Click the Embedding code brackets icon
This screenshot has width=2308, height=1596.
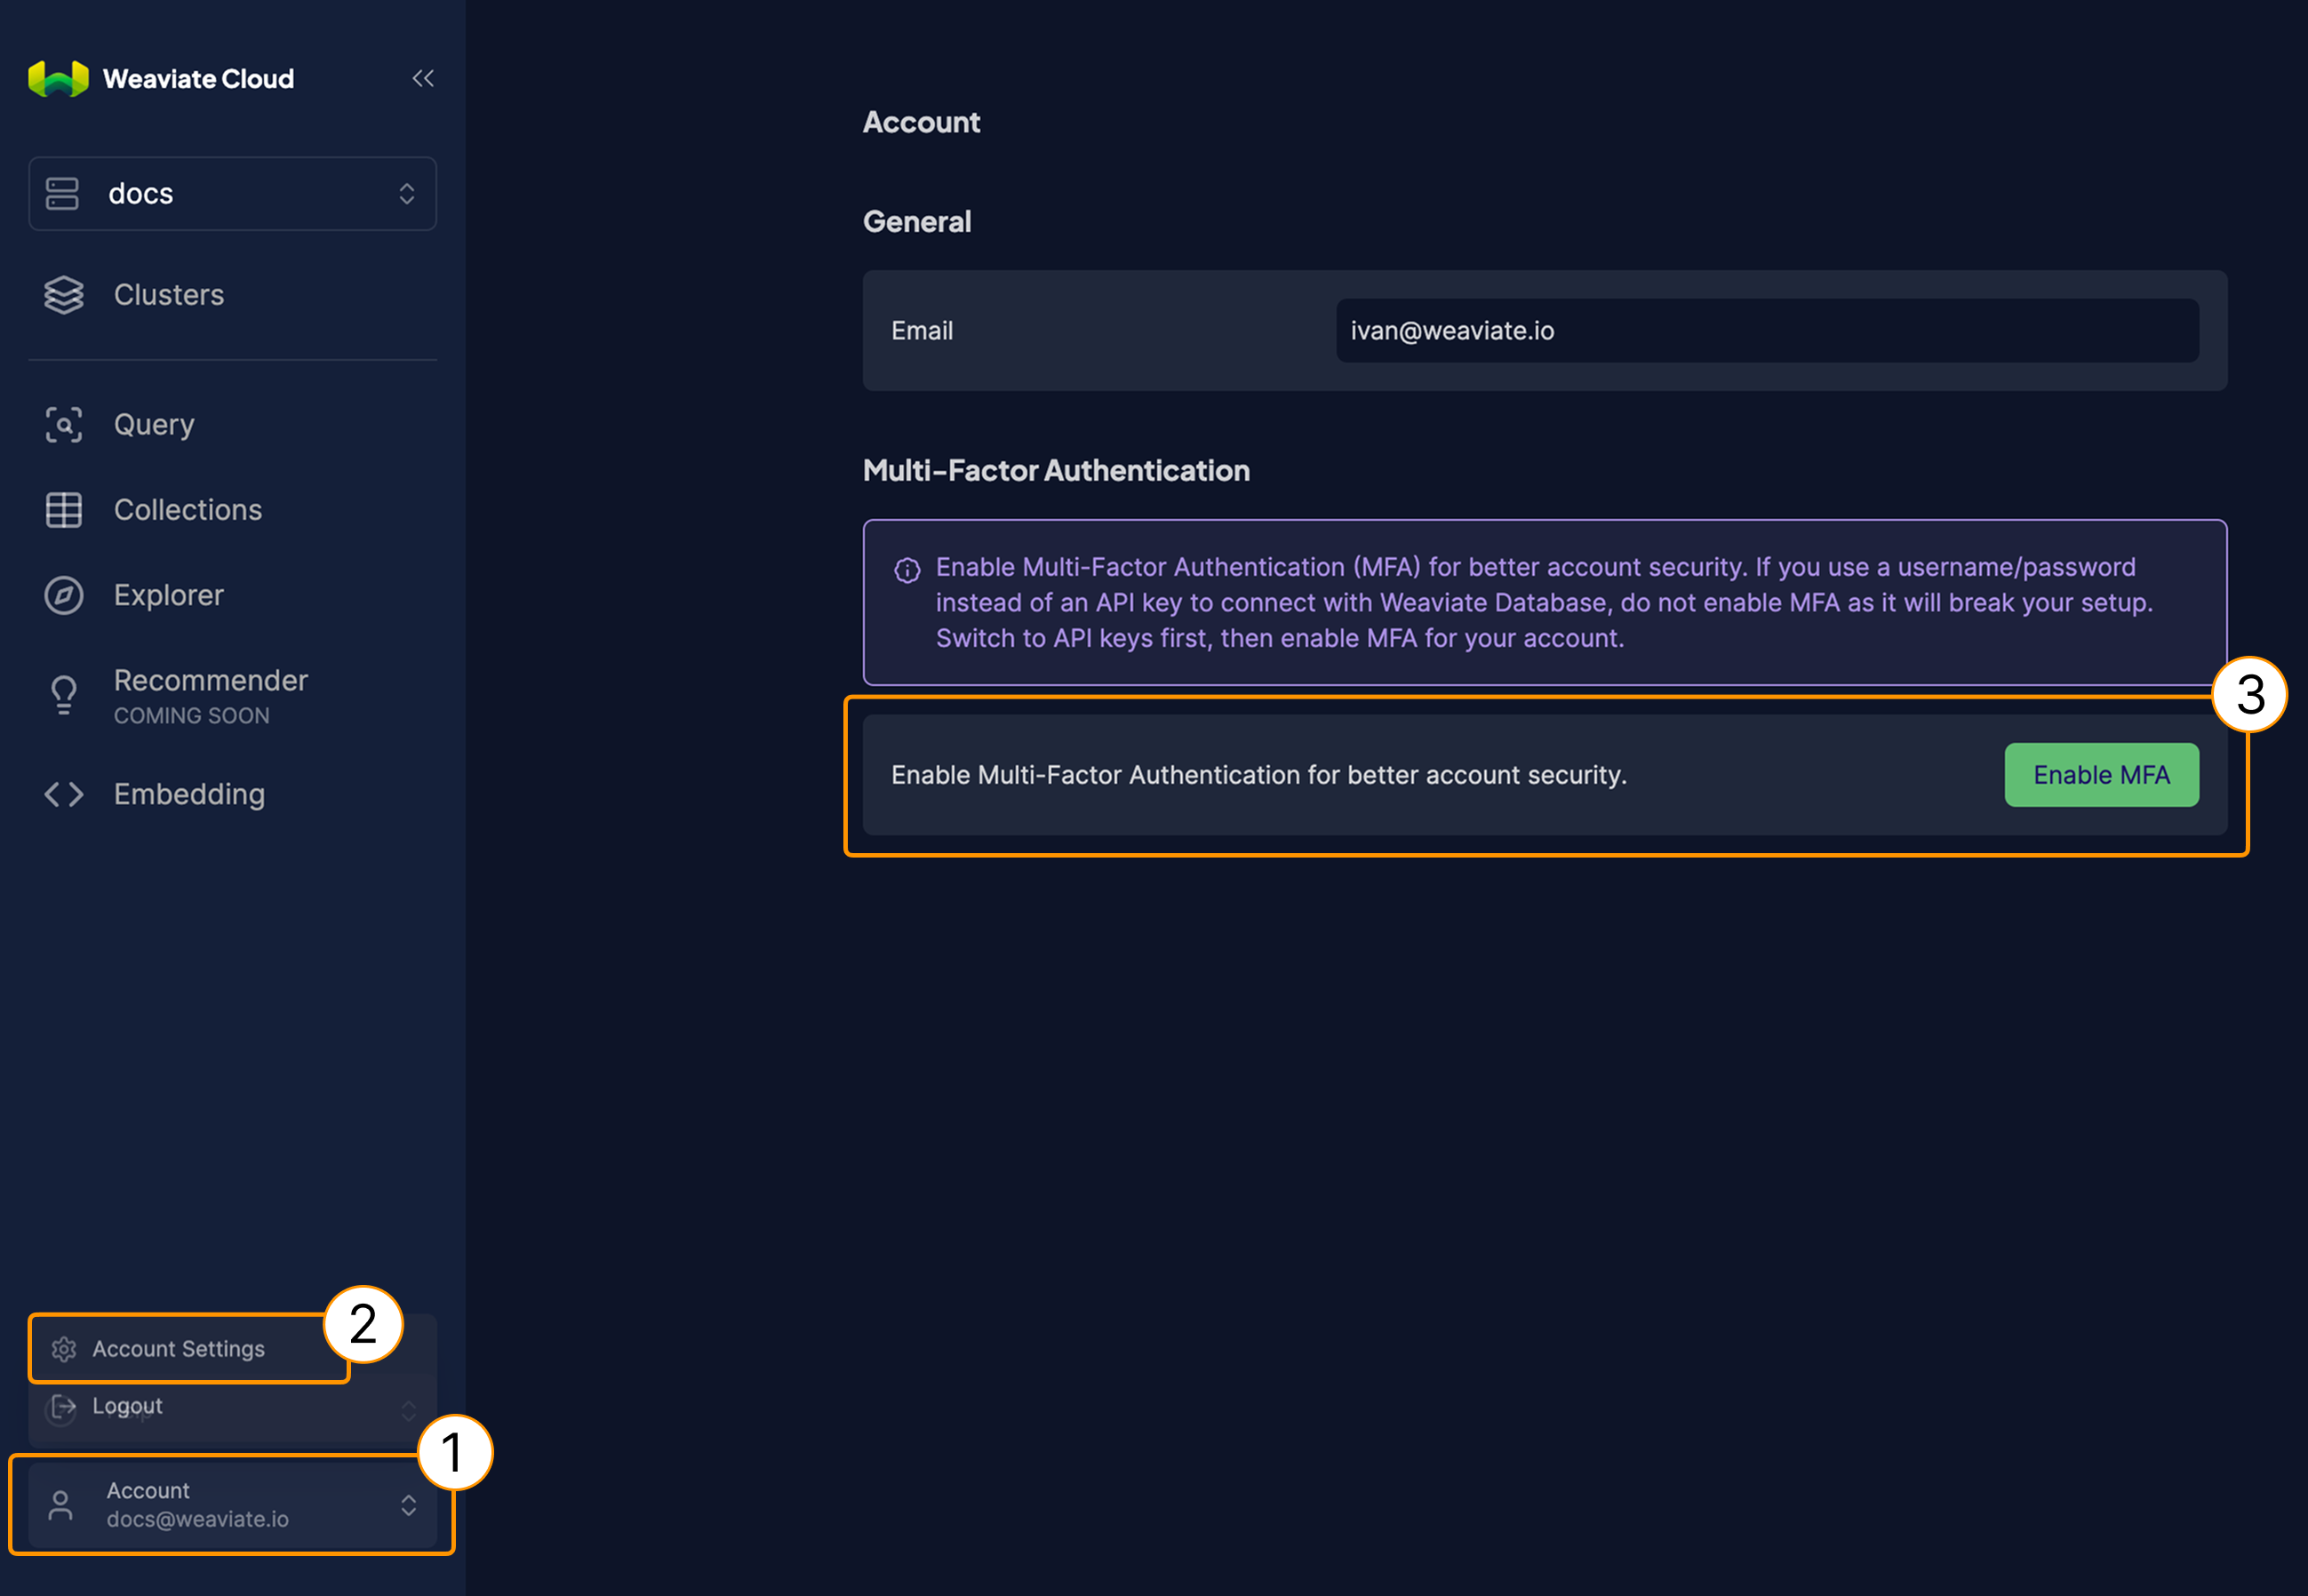click(64, 795)
